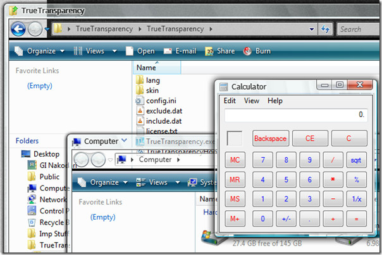This screenshot has height=255, width=382.
Task: Click the equals (=) button on Calculator
Action: point(356,219)
